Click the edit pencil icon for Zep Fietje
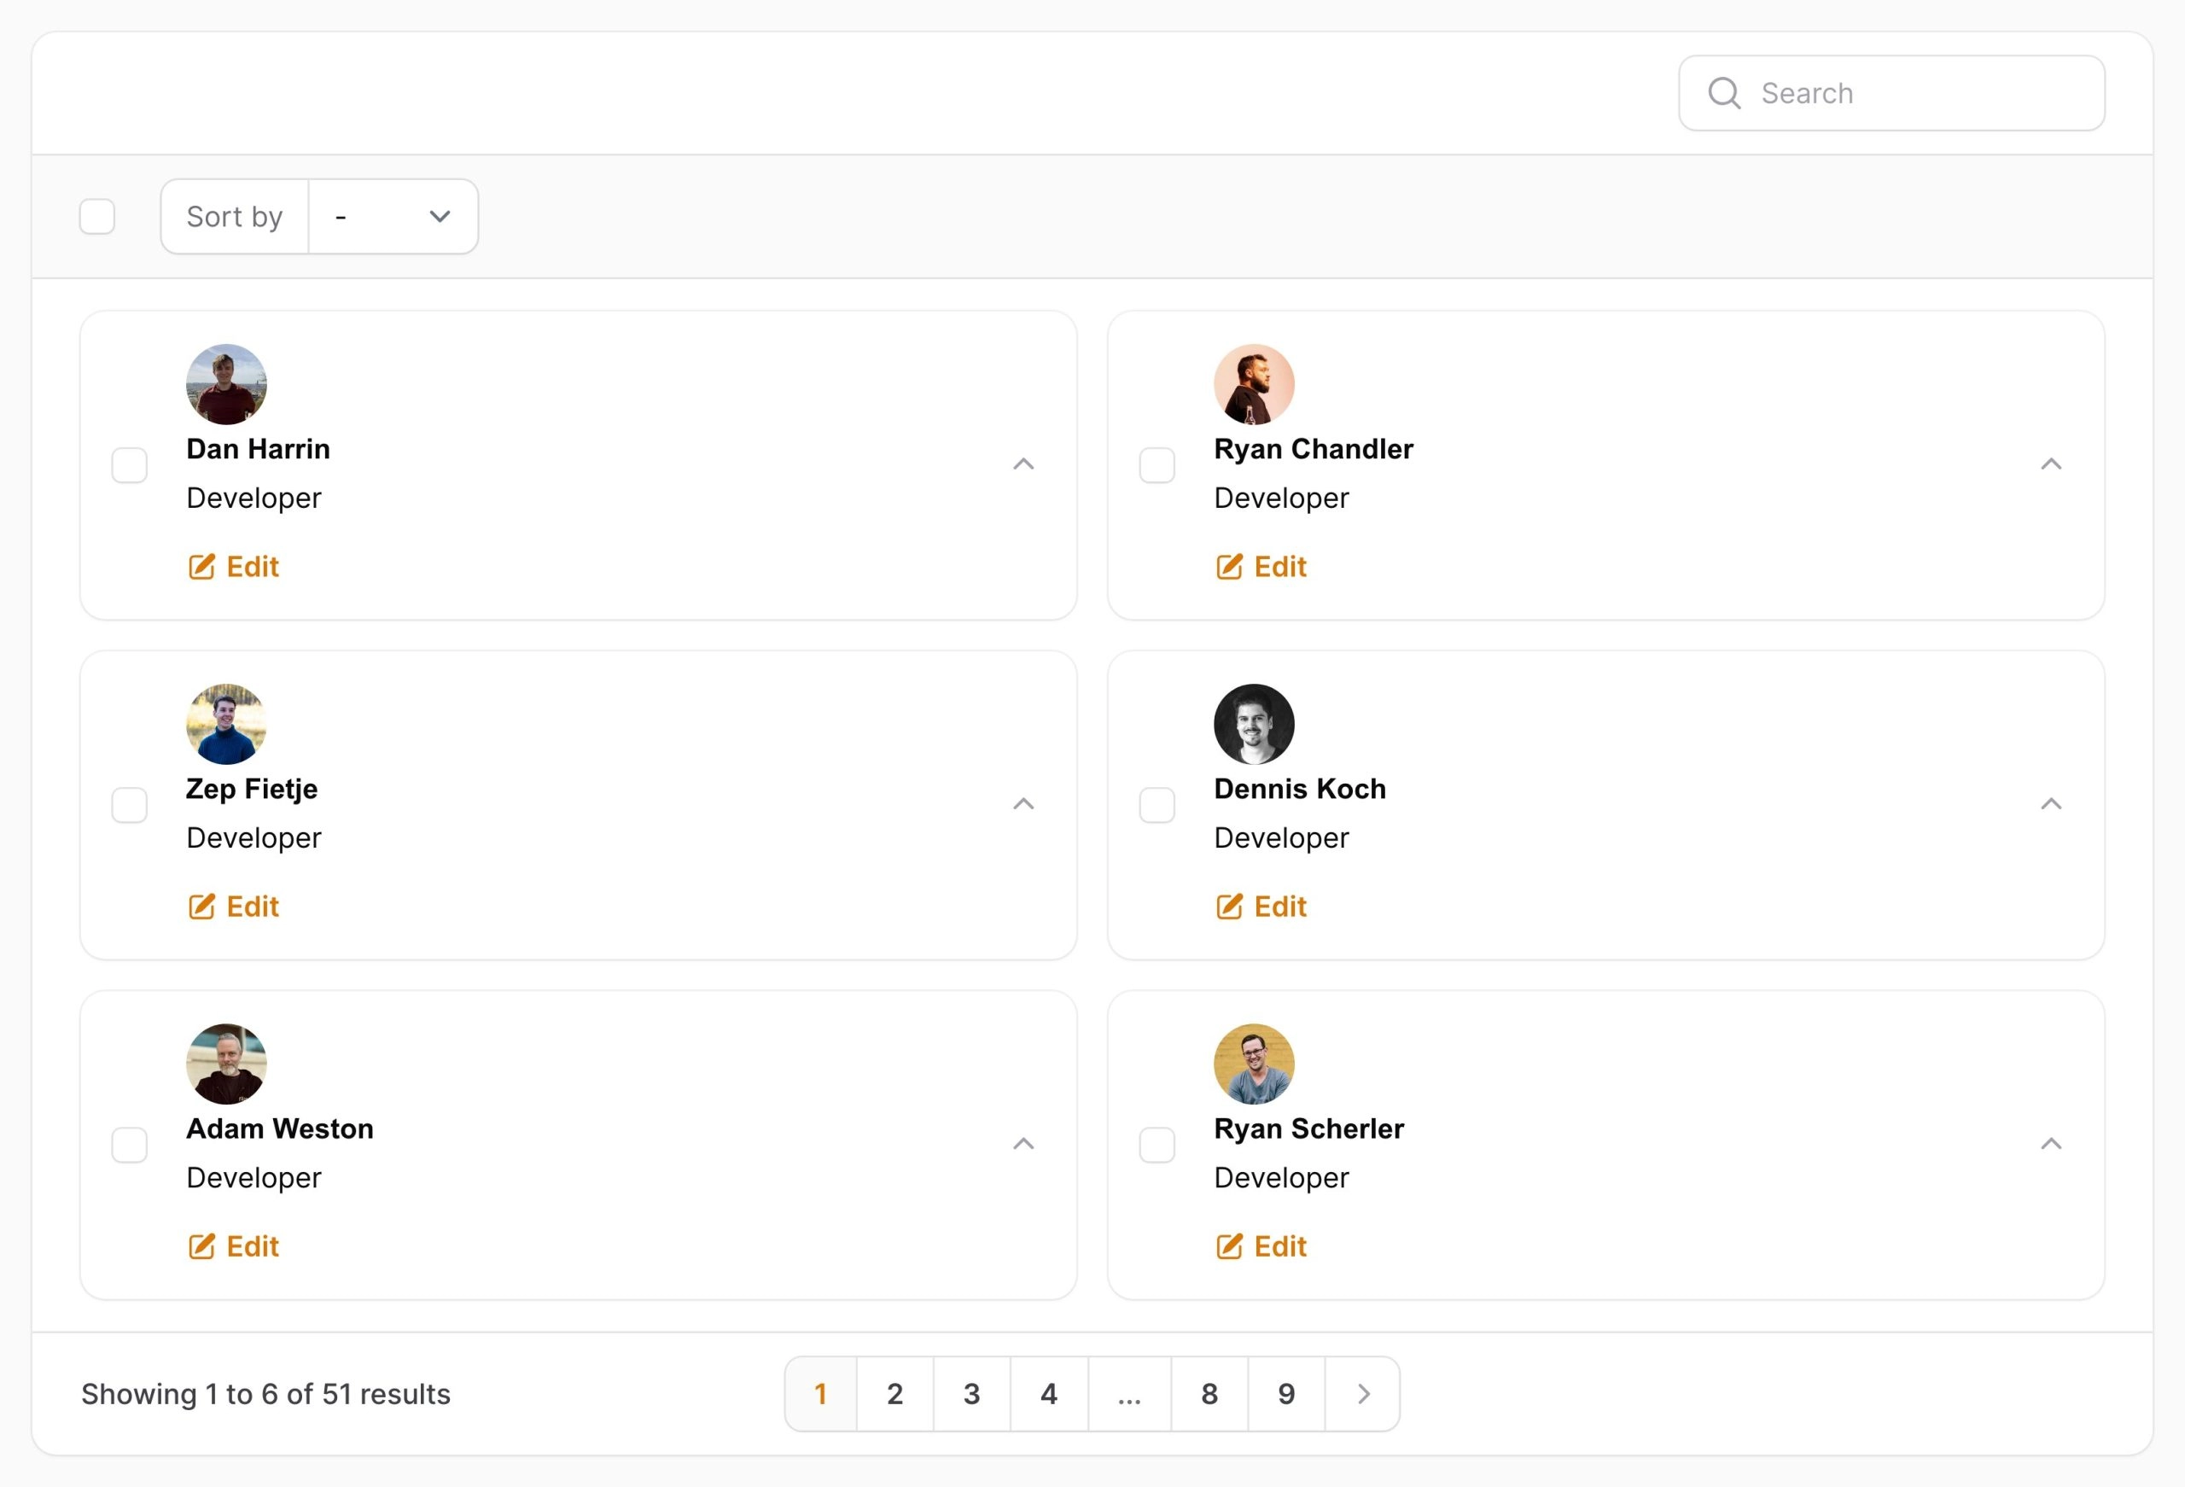Image resolution: width=2185 pixels, height=1487 pixels. (201, 906)
